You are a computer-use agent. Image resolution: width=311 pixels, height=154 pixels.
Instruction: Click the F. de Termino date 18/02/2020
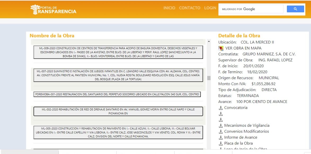pyautogui.click(x=257, y=72)
